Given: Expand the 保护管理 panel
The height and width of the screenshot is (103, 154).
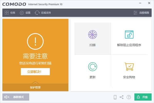Looking at the screenshot, I should [35, 87].
